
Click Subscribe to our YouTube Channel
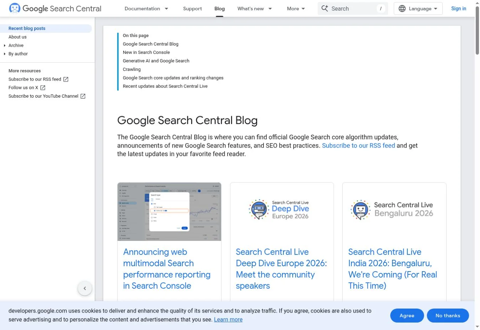click(x=43, y=96)
